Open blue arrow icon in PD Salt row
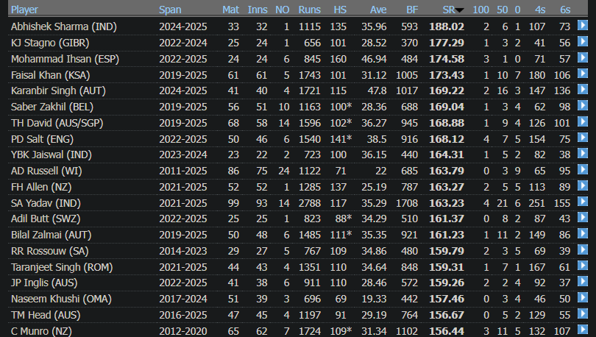This screenshot has width=596, height=337. [583, 138]
